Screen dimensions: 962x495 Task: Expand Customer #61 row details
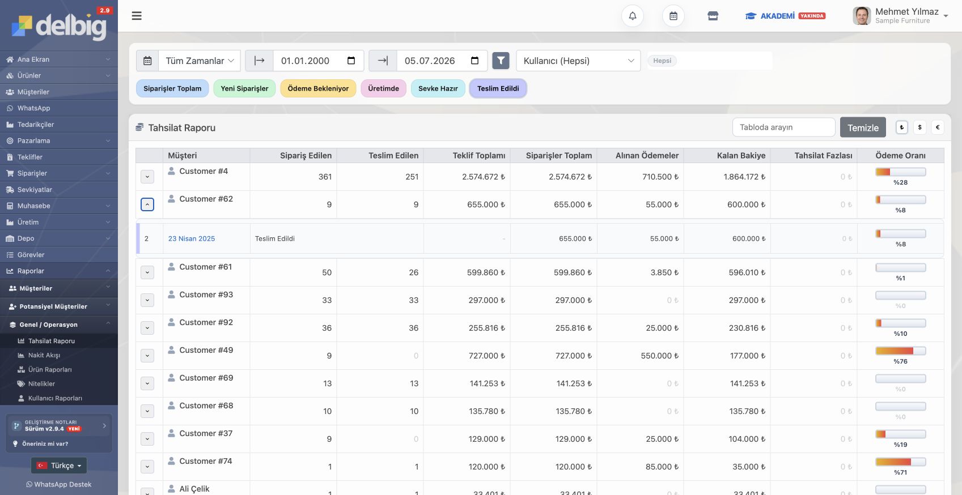click(147, 272)
